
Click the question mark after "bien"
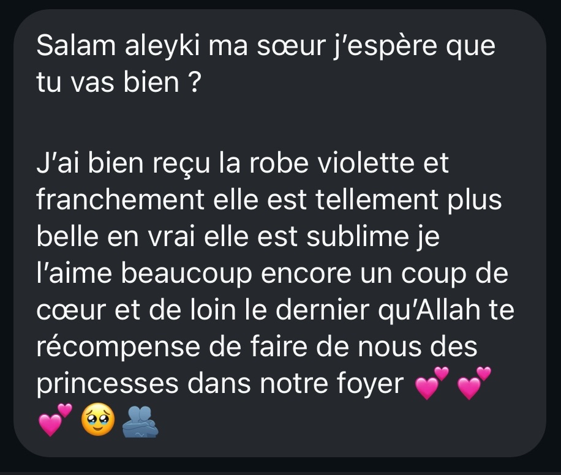[x=195, y=83]
